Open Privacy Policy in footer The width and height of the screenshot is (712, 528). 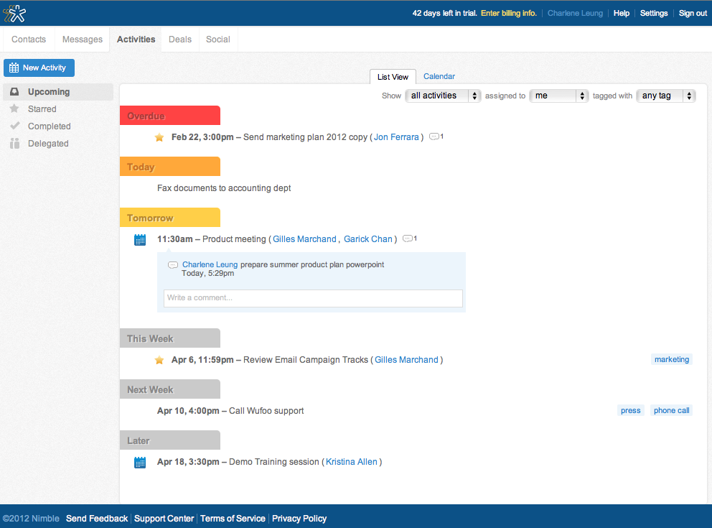tap(299, 519)
